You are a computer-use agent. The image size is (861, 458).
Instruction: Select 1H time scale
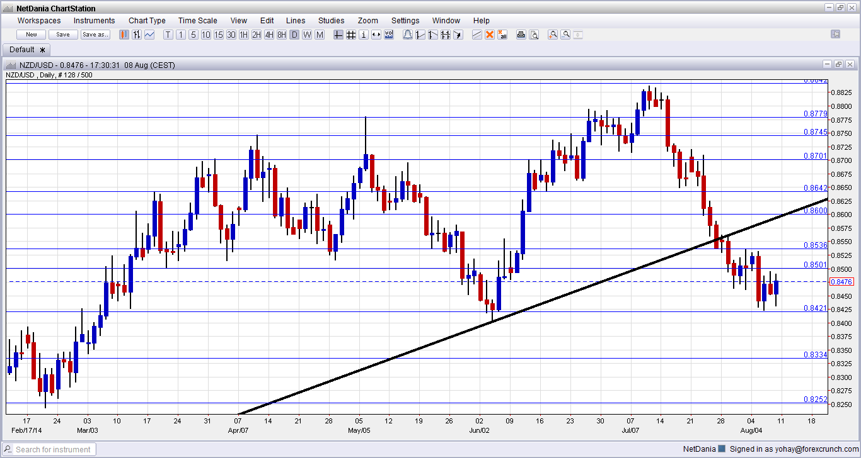click(x=244, y=35)
